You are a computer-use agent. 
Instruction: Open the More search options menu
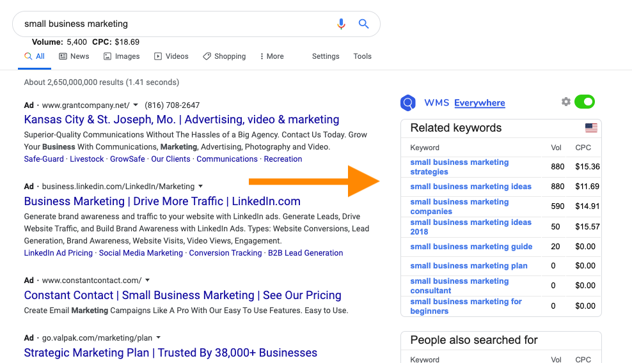click(x=272, y=56)
